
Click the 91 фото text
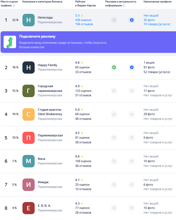click(149, 67)
